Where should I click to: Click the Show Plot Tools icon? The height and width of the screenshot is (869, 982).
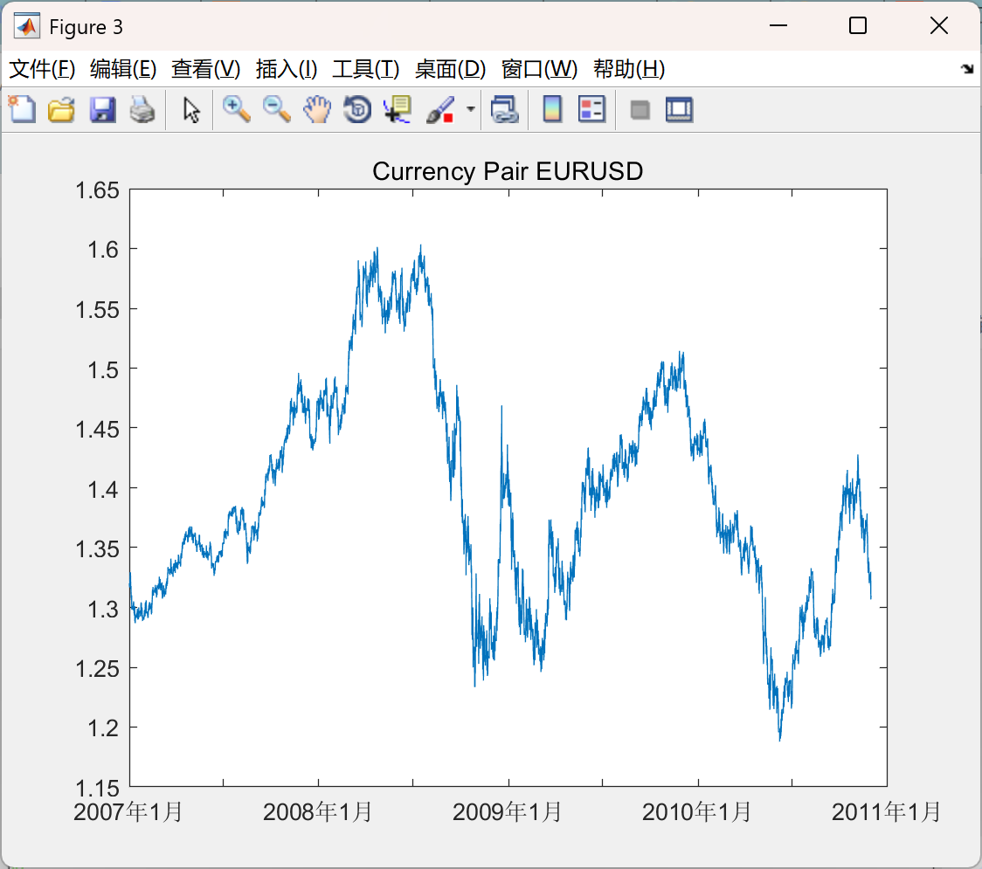(679, 109)
